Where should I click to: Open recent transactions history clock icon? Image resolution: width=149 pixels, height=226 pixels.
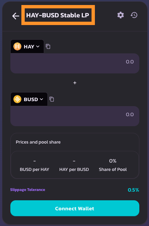tap(134, 15)
